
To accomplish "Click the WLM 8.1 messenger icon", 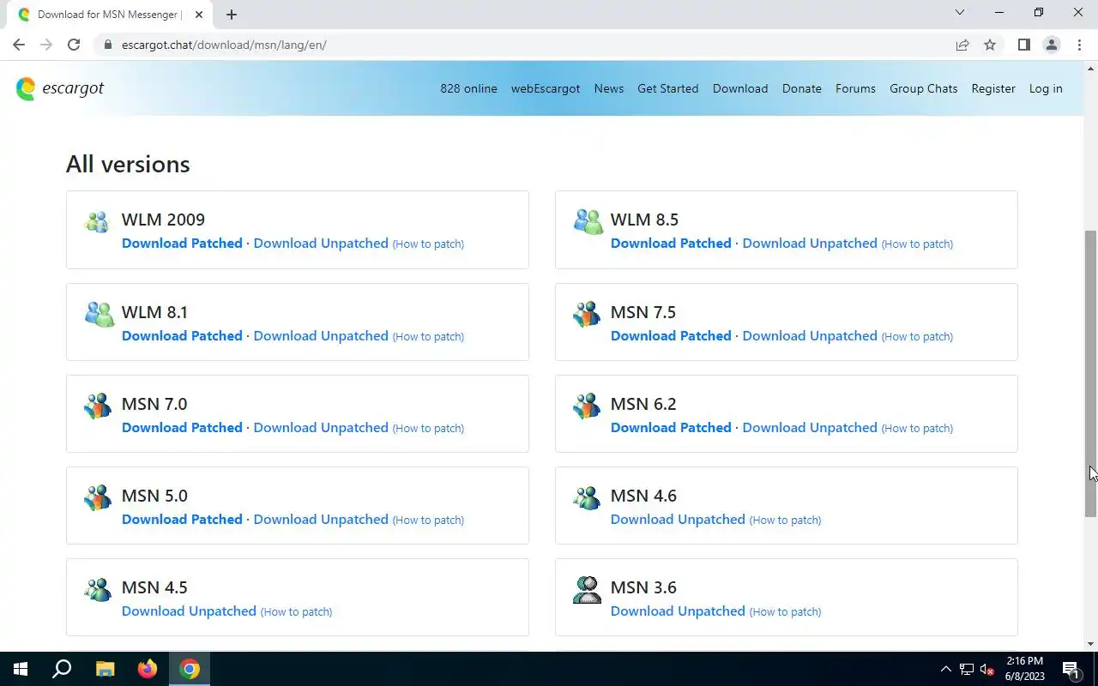I will (99, 314).
